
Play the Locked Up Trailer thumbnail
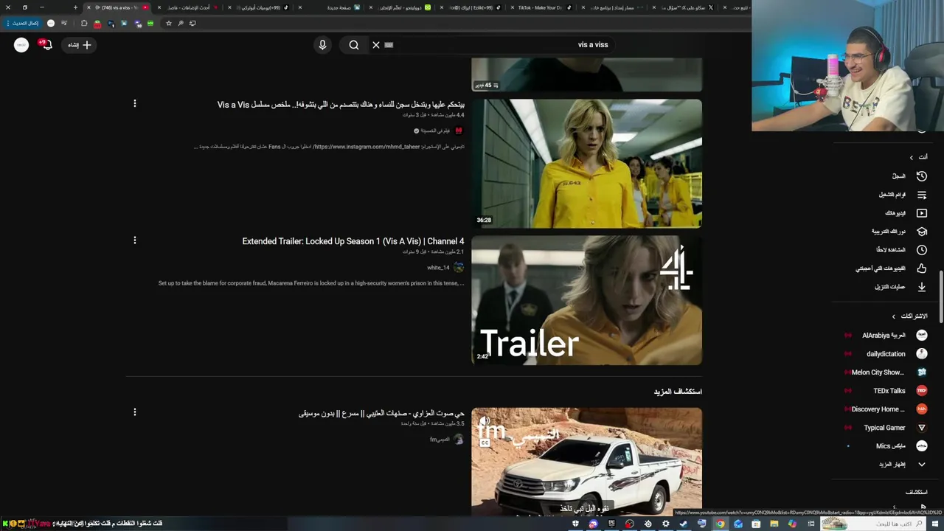(587, 300)
